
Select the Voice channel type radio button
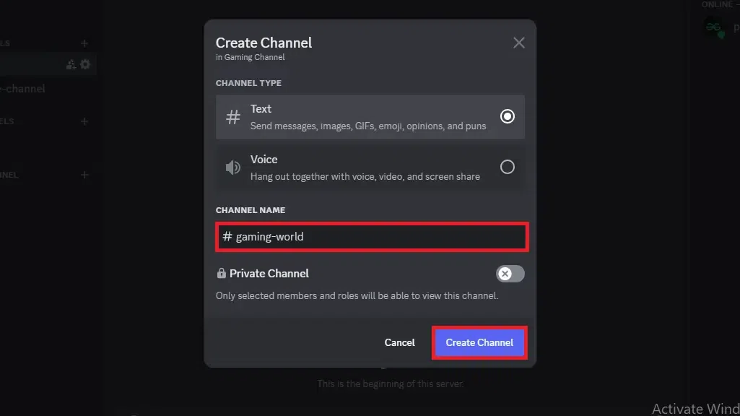point(508,167)
